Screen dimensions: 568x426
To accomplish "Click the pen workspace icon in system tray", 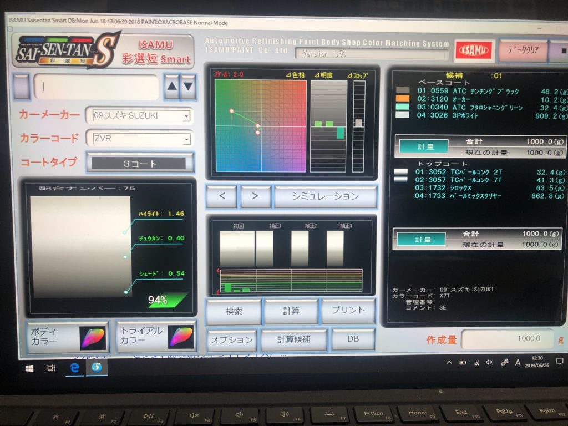I will [x=505, y=362].
